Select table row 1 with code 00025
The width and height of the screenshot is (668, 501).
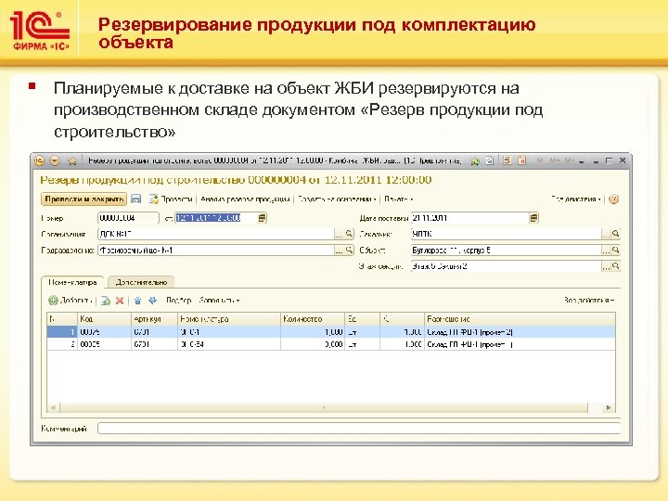[x=331, y=332]
